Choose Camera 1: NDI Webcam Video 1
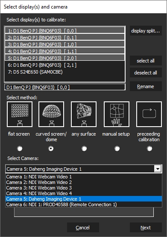This screenshot has width=167, height=237. pos(84,177)
